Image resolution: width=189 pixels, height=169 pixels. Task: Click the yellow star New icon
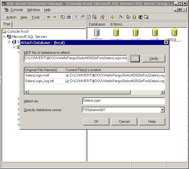112,17
